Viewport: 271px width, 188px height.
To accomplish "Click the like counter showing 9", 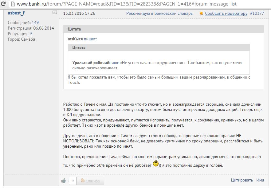I will click(73, 181).
